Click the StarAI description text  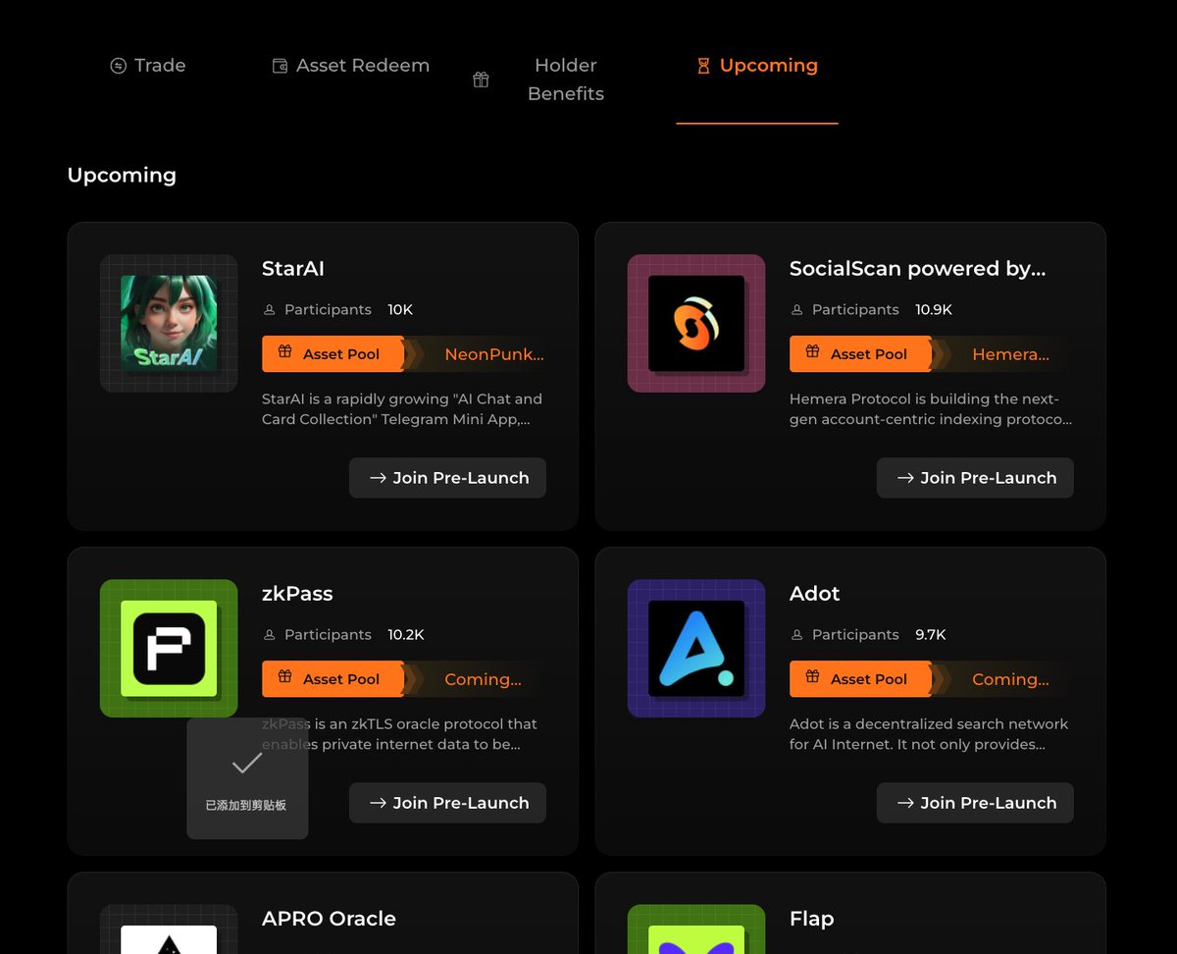[x=402, y=409]
